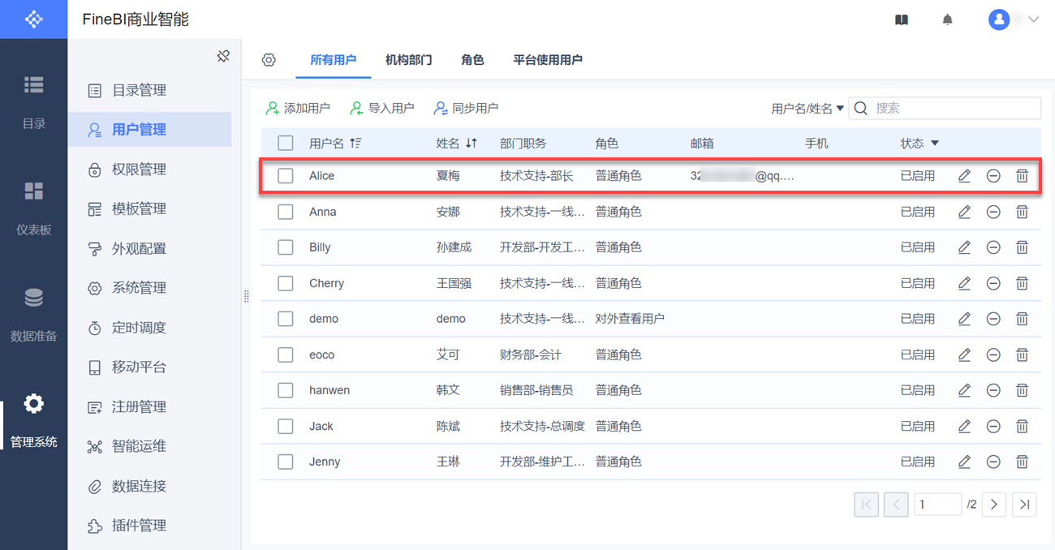1055x550 pixels.
Task: Click the edit pencil icon for Alice
Action: pyautogui.click(x=964, y=176)
